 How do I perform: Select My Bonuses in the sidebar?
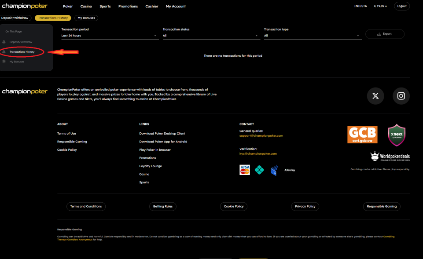tap(17, 62)
